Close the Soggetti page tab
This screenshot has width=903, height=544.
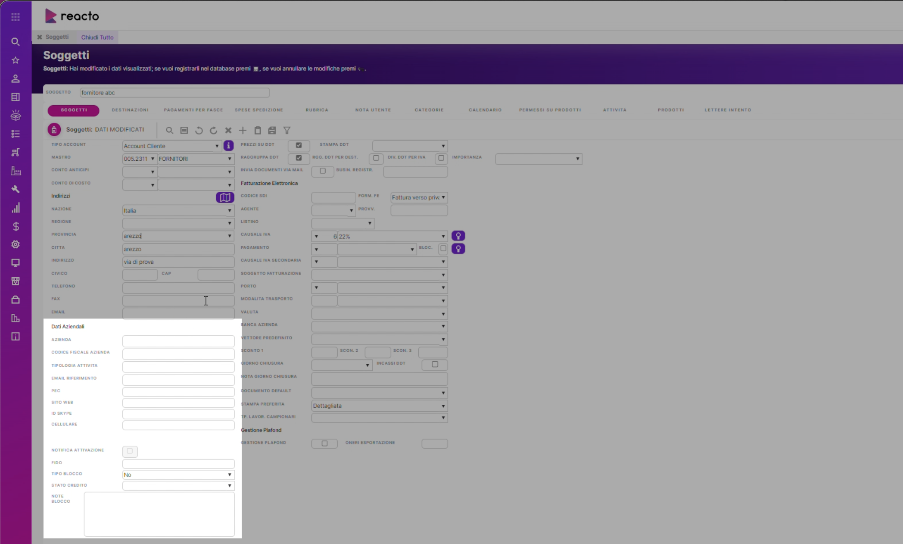[x=40, y=37]
